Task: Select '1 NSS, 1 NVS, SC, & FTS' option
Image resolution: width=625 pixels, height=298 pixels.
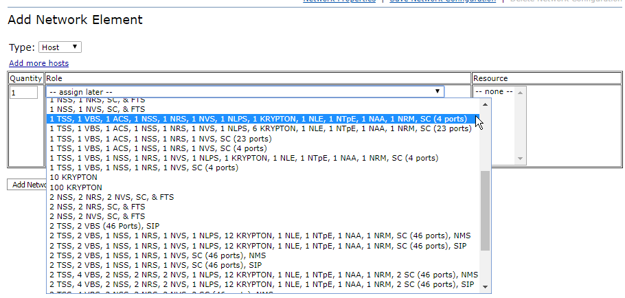Action: [x=97, y=109]
